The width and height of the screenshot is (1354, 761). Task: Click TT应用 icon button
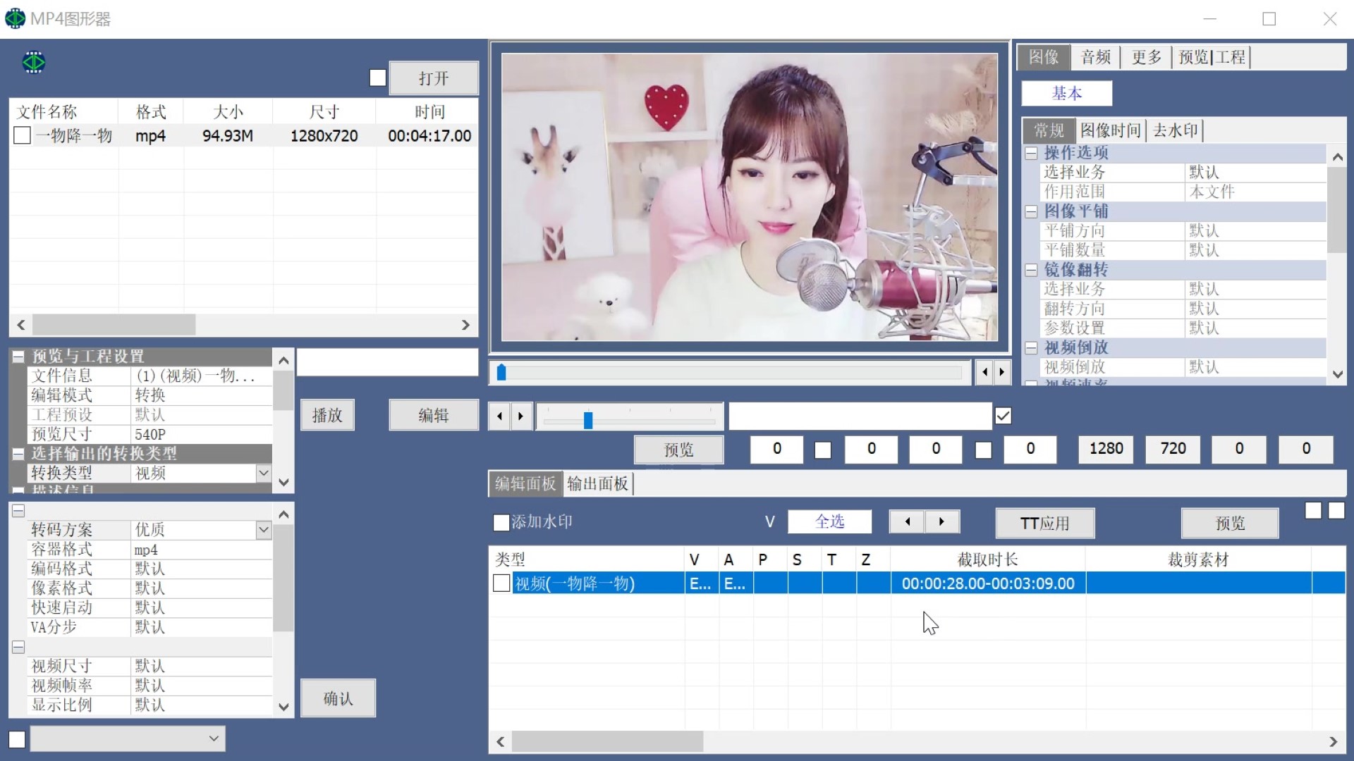click(1044, 522)
